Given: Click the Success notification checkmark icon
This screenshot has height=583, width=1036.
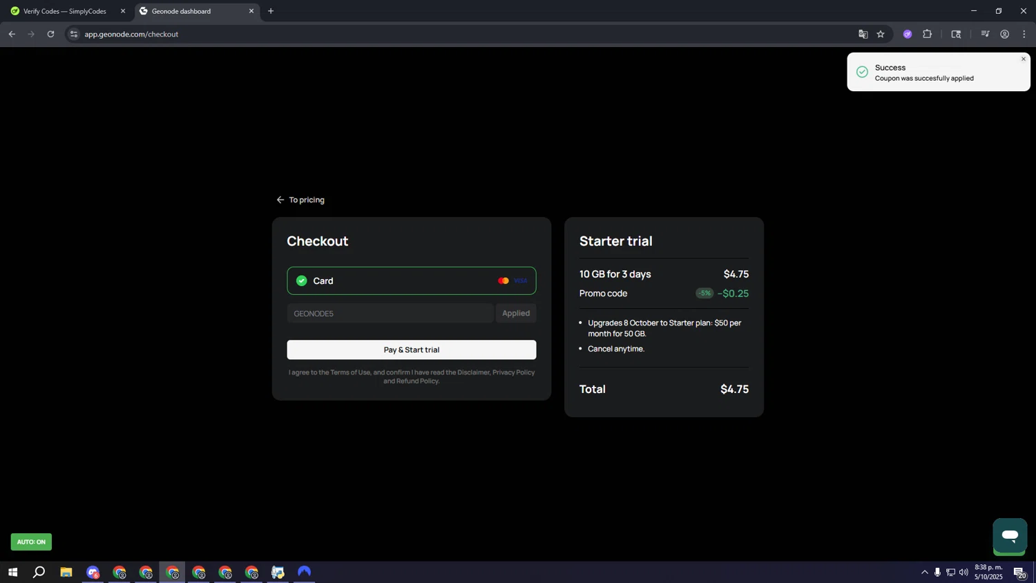Looking at the screenshot, I should click(x=862, y=72).
